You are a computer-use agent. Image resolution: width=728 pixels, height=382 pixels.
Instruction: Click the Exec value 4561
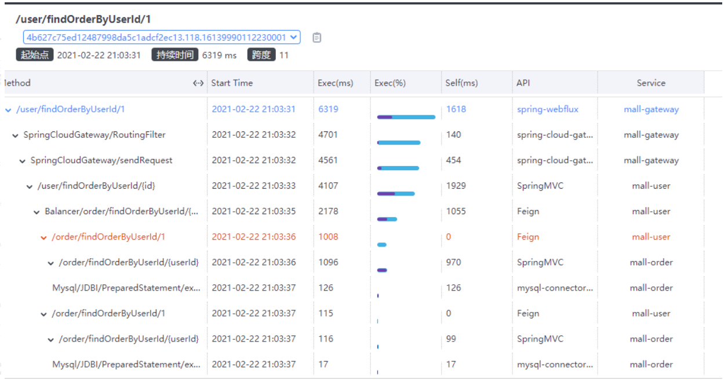click(x=327, y=160)
